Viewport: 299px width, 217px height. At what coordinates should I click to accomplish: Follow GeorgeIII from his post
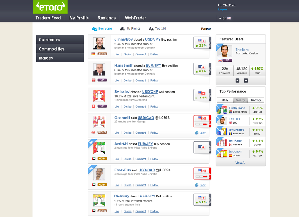click(x=154, y=133)
